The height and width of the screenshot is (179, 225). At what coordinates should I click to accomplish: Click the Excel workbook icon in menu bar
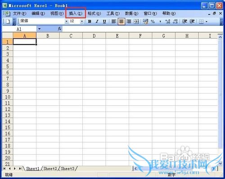[x=7, y=13]
